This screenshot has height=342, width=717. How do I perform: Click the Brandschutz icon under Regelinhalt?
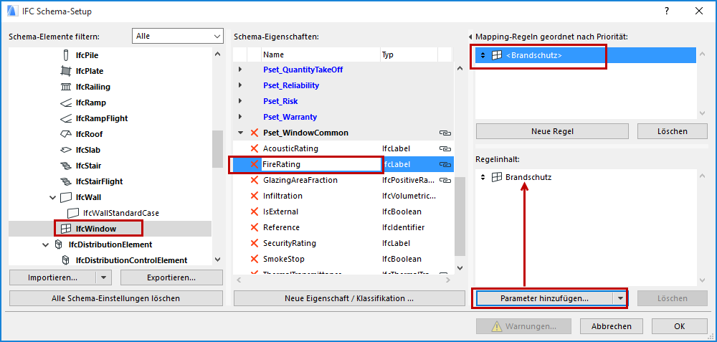coord(495,177)
